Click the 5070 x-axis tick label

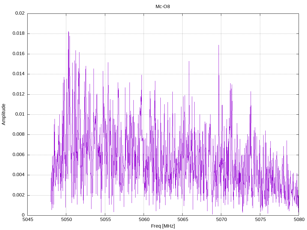(222, 220)
